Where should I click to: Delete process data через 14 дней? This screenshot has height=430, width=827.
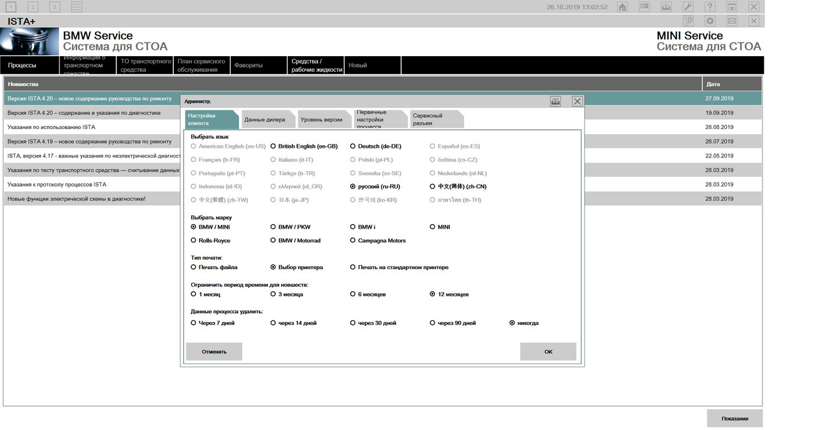[x=293, y=323]
